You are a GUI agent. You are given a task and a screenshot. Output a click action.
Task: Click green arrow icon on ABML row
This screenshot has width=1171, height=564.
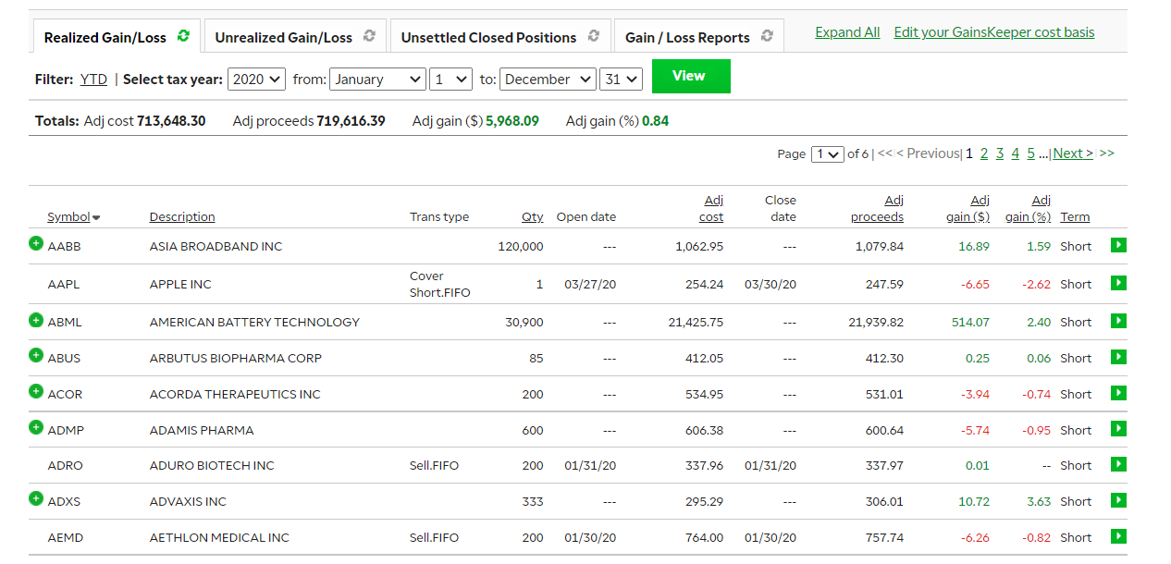point(1119,321)
